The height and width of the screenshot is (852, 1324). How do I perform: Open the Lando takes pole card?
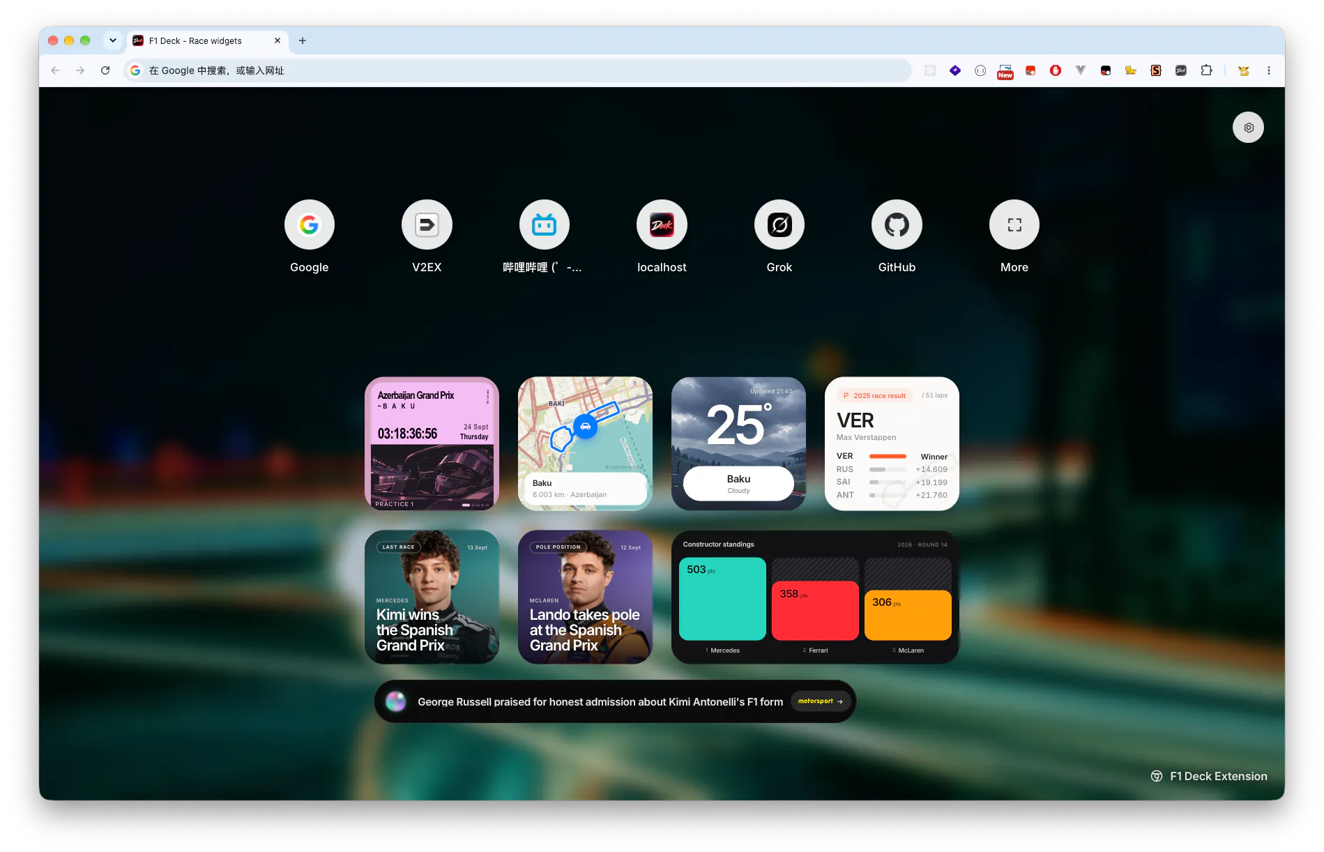(x=586, y=597)
